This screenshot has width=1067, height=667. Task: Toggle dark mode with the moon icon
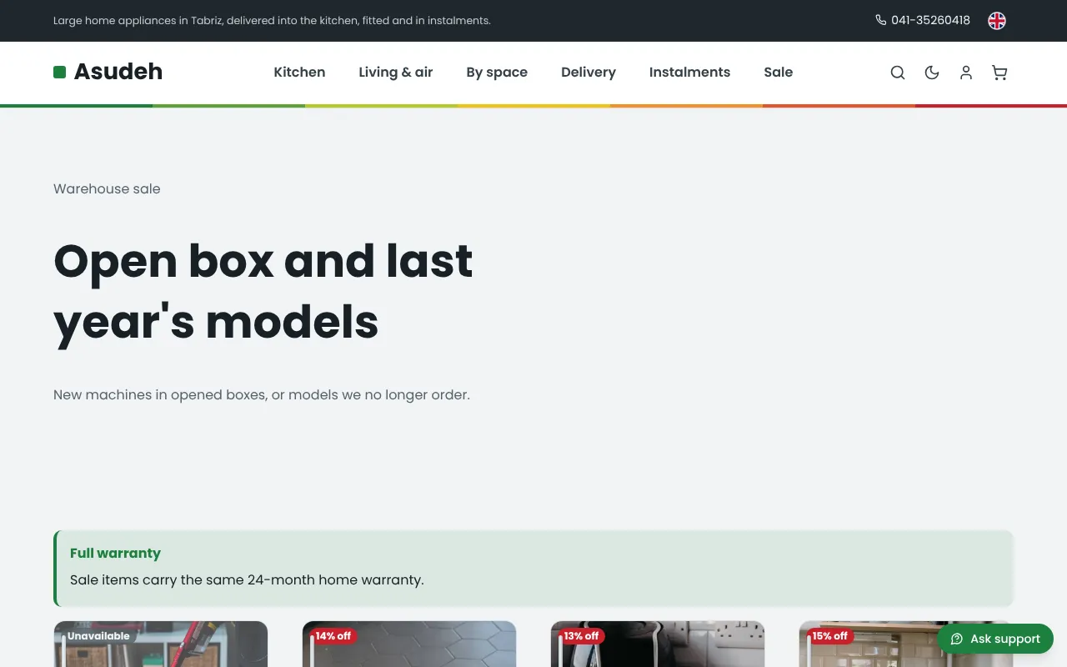(x=932, y=73)
